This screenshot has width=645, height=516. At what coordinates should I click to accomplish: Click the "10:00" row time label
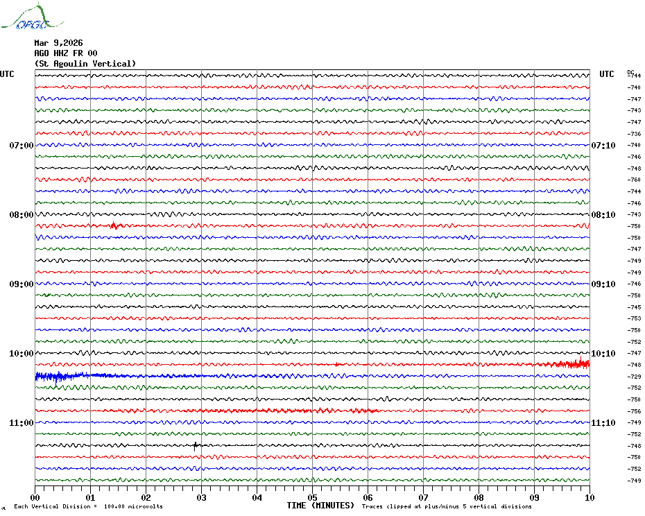[21, 354]
